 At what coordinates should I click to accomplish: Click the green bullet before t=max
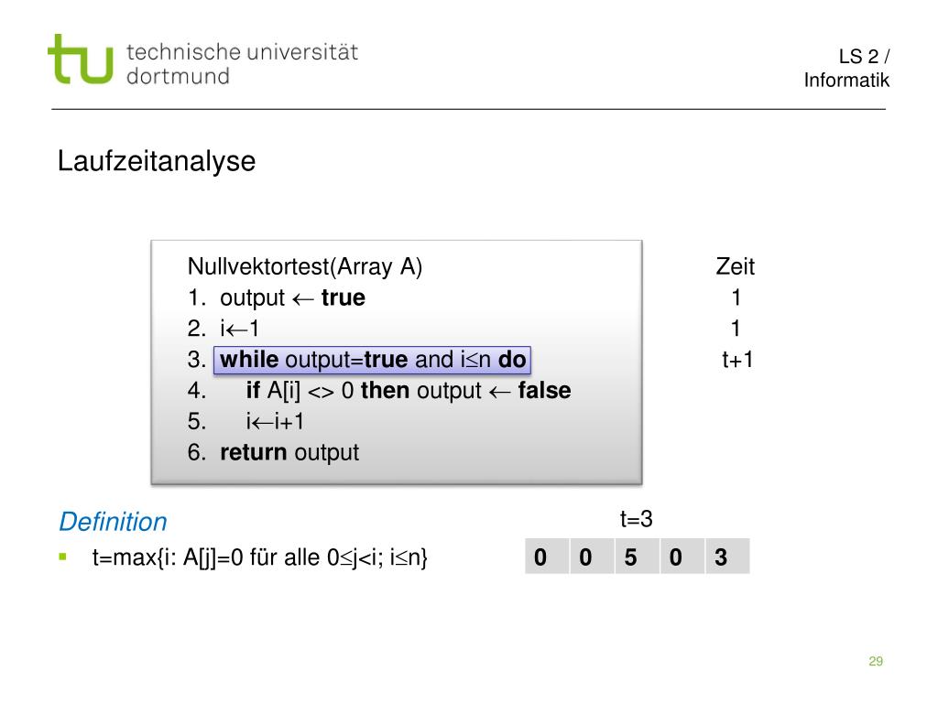(x=63, y=557)
